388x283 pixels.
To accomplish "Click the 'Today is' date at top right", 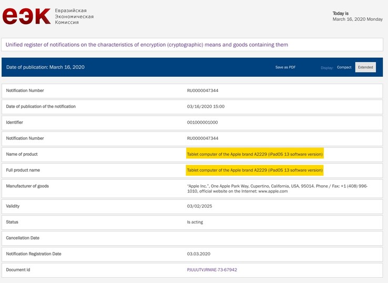I will pyautogui.click(x=358, y=16).
